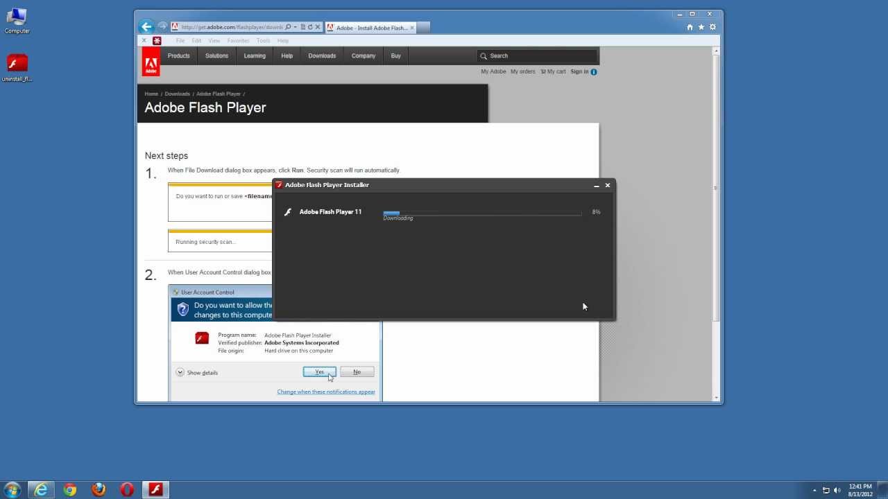Screen dimensions: 888x499
Task: Click the Adobe Search input field
Action: [x=537, y=56]
